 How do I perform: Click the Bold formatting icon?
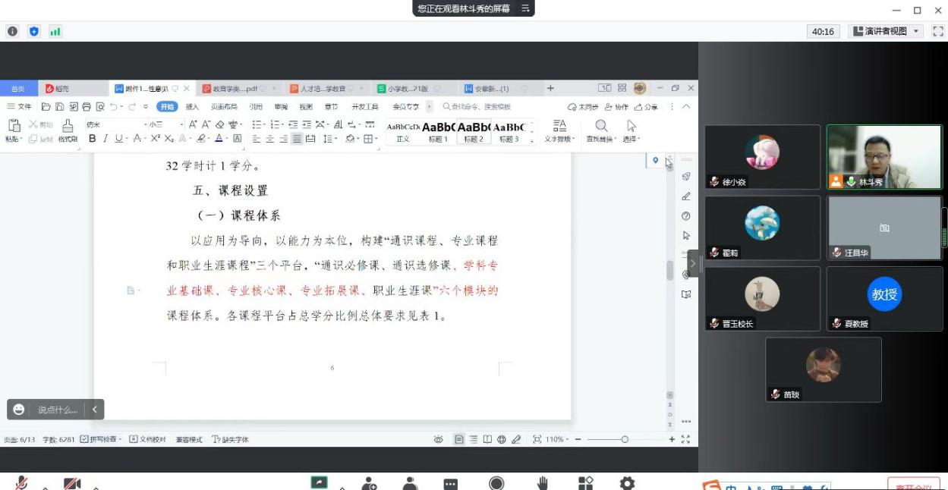93,139
